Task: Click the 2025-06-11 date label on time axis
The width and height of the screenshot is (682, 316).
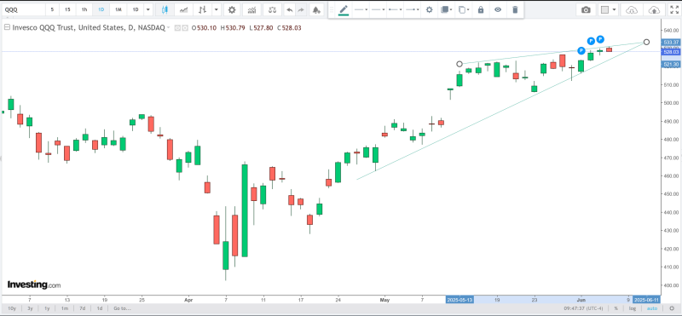Action: click(x=647, y=300)
